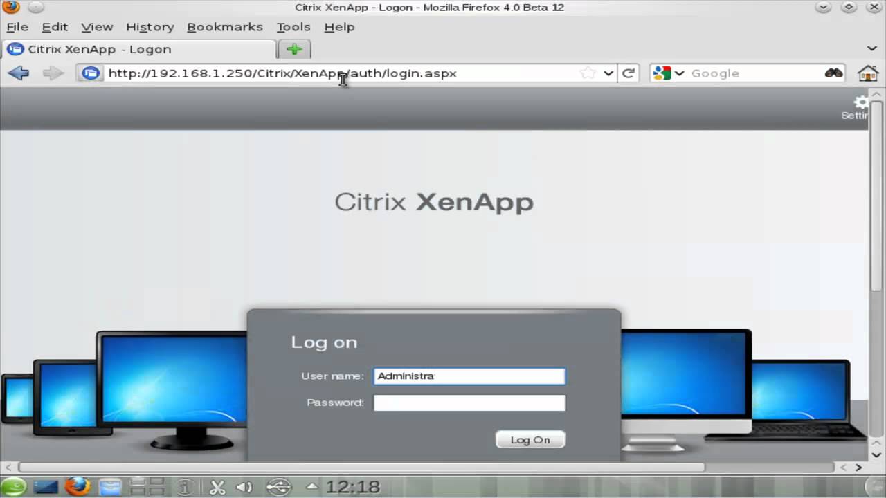Open the File menu

[x=17, y=27]
